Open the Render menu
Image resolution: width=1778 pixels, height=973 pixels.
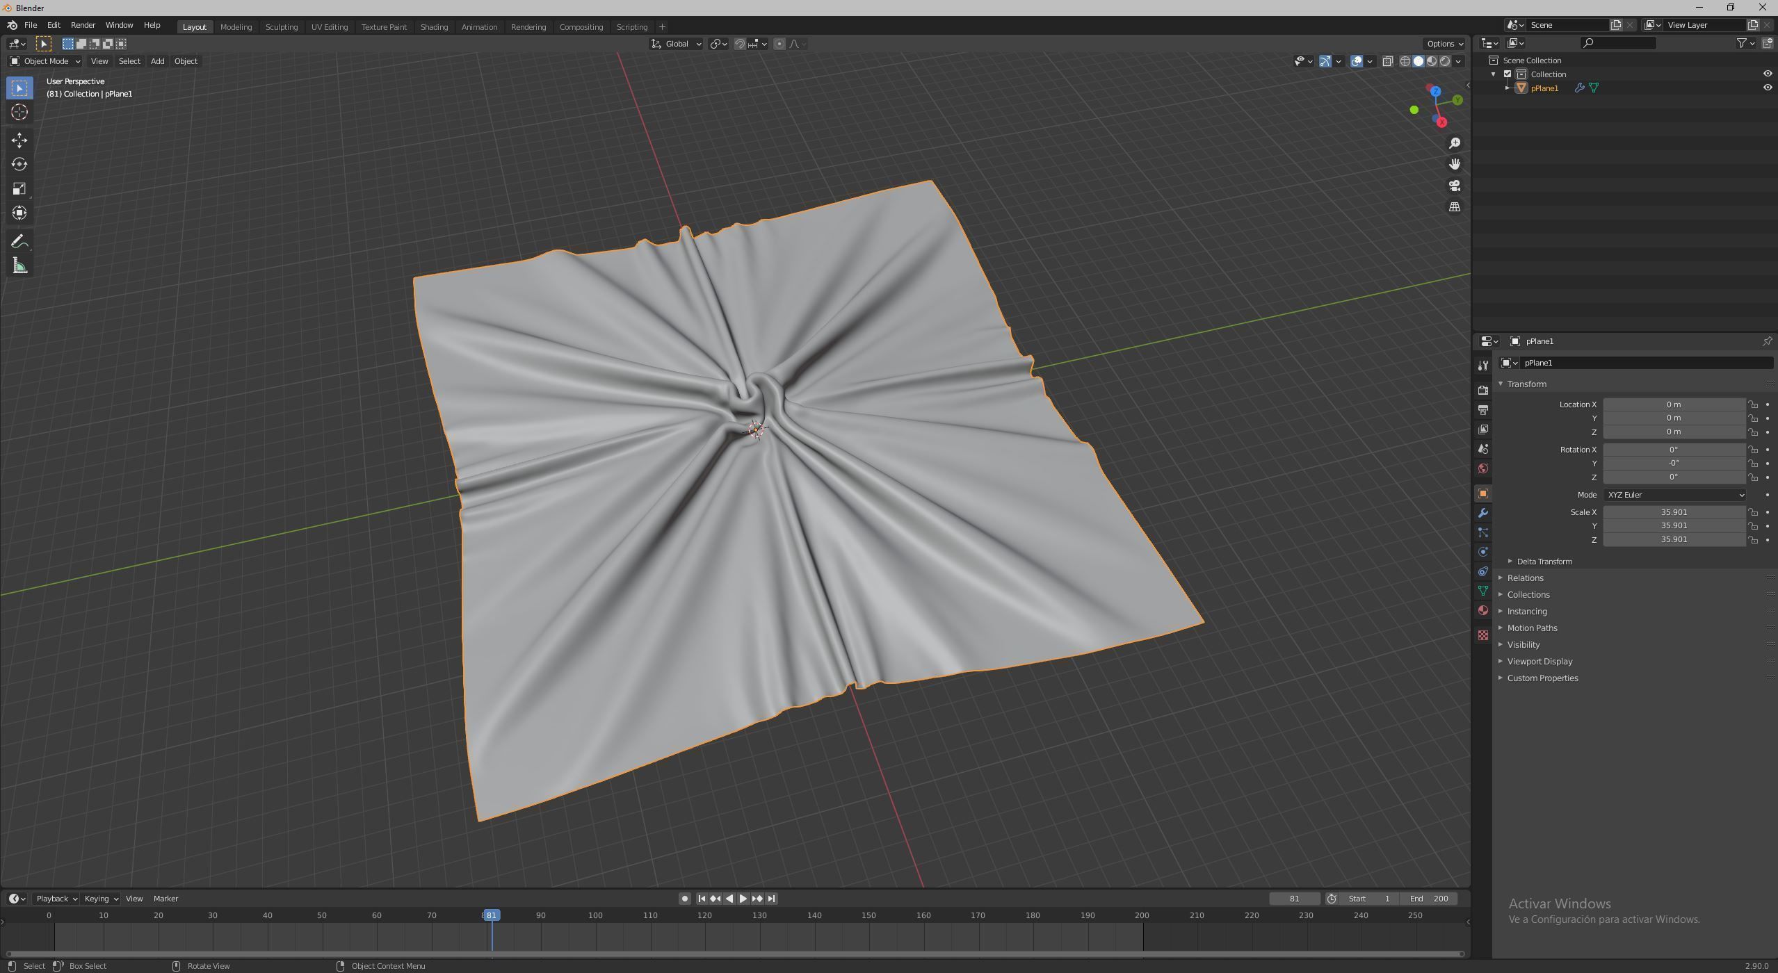[83, 25]
